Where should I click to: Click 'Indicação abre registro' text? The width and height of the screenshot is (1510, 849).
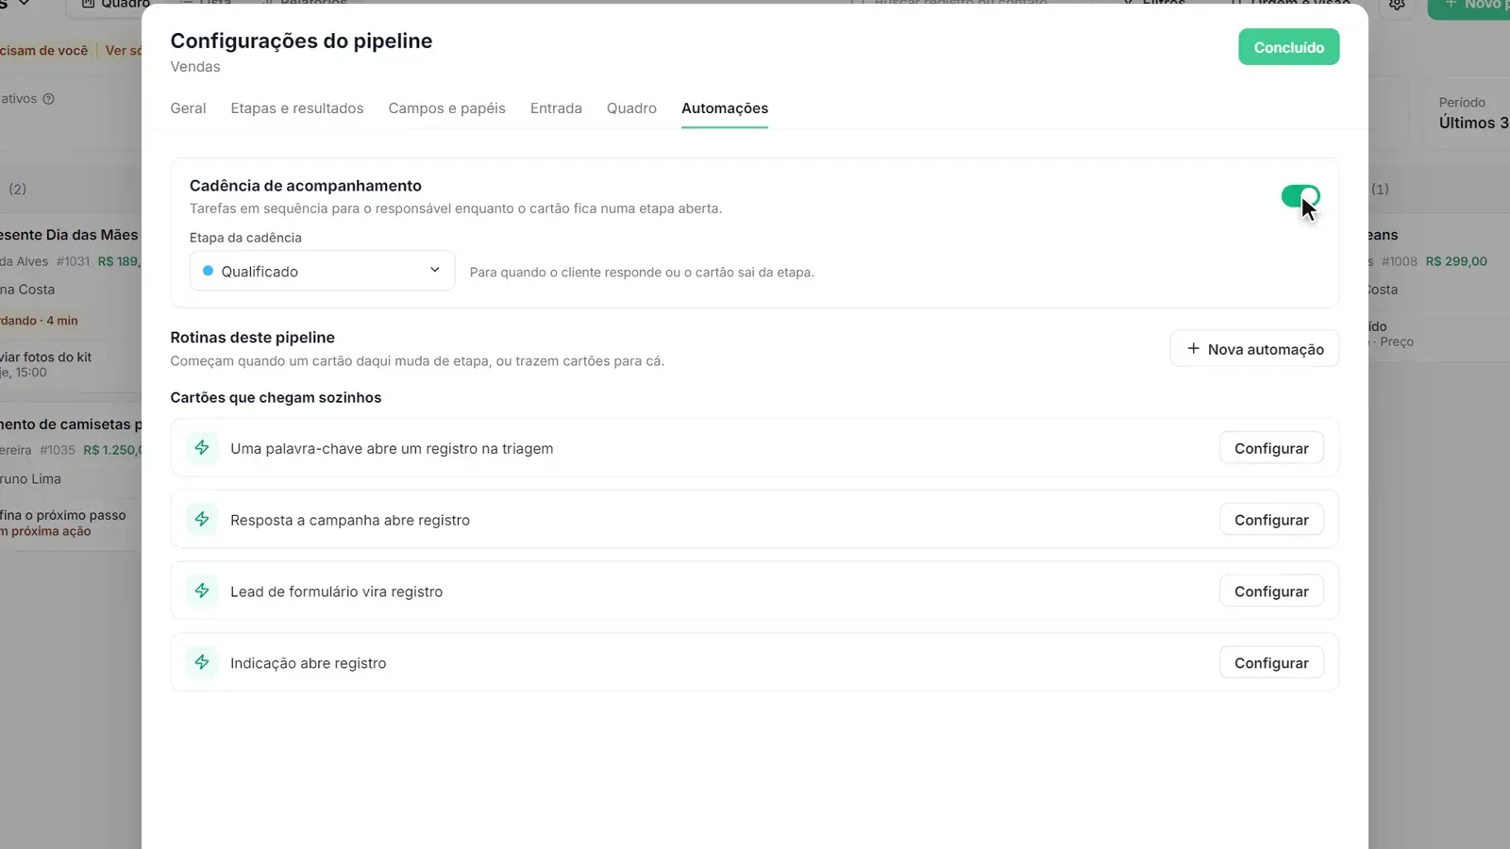coord(309,664)
